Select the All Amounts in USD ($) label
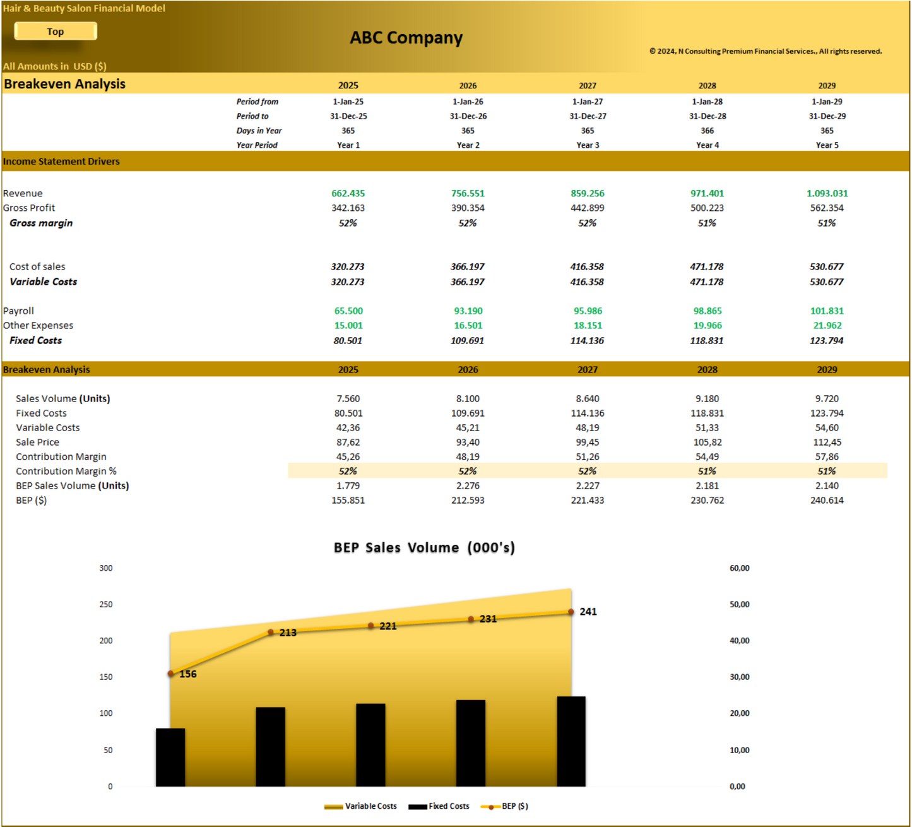Viewport: 912px width, 827px height. click(54, 66)
